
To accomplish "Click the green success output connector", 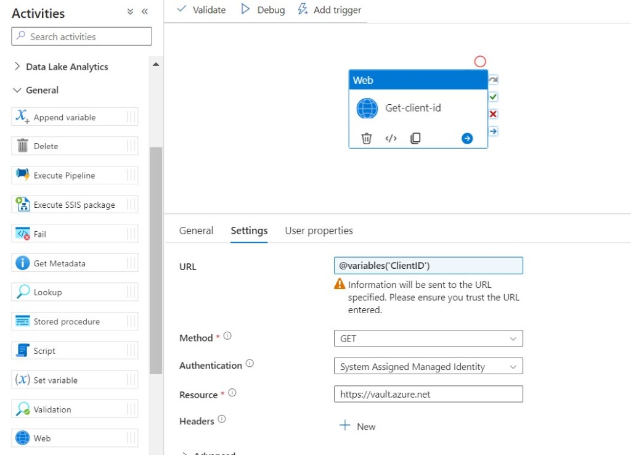I will tap(493, 97).
